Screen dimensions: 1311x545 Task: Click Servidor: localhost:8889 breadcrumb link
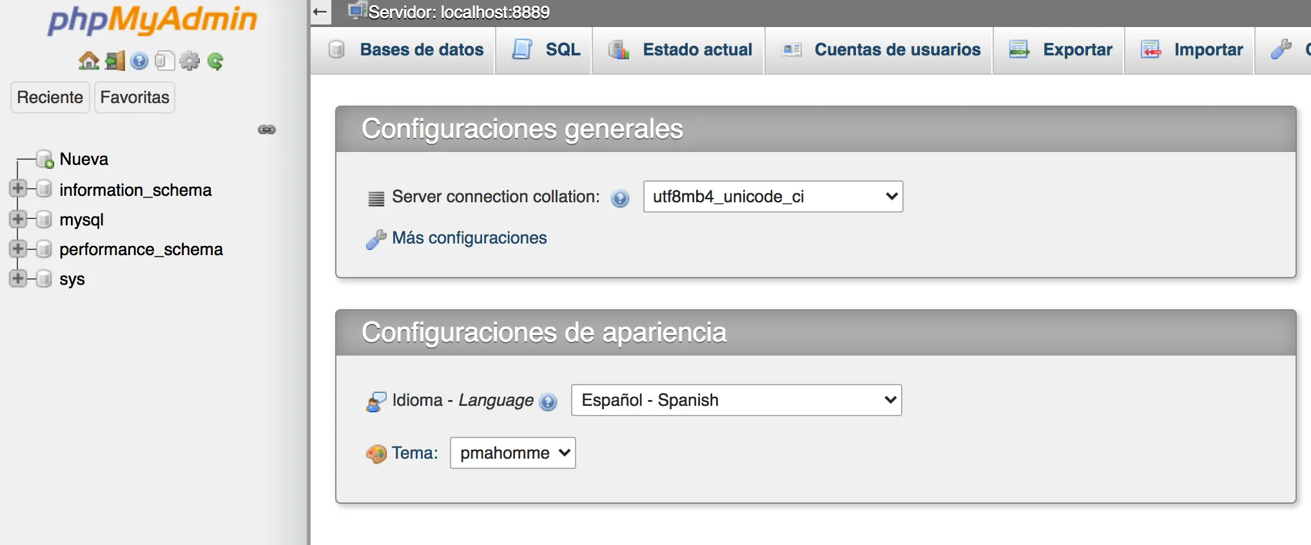click(x=459, y=12)
